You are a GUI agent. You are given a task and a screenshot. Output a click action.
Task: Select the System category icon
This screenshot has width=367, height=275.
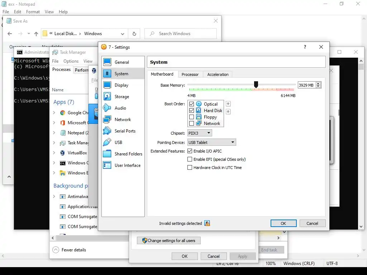pos(107,74)
